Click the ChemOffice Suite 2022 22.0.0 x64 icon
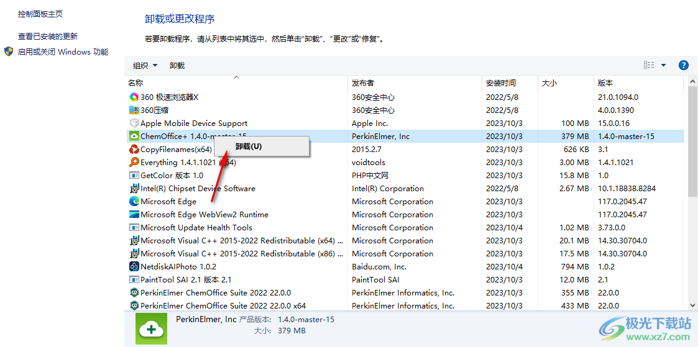698x347 pixels. pos(134,305)
